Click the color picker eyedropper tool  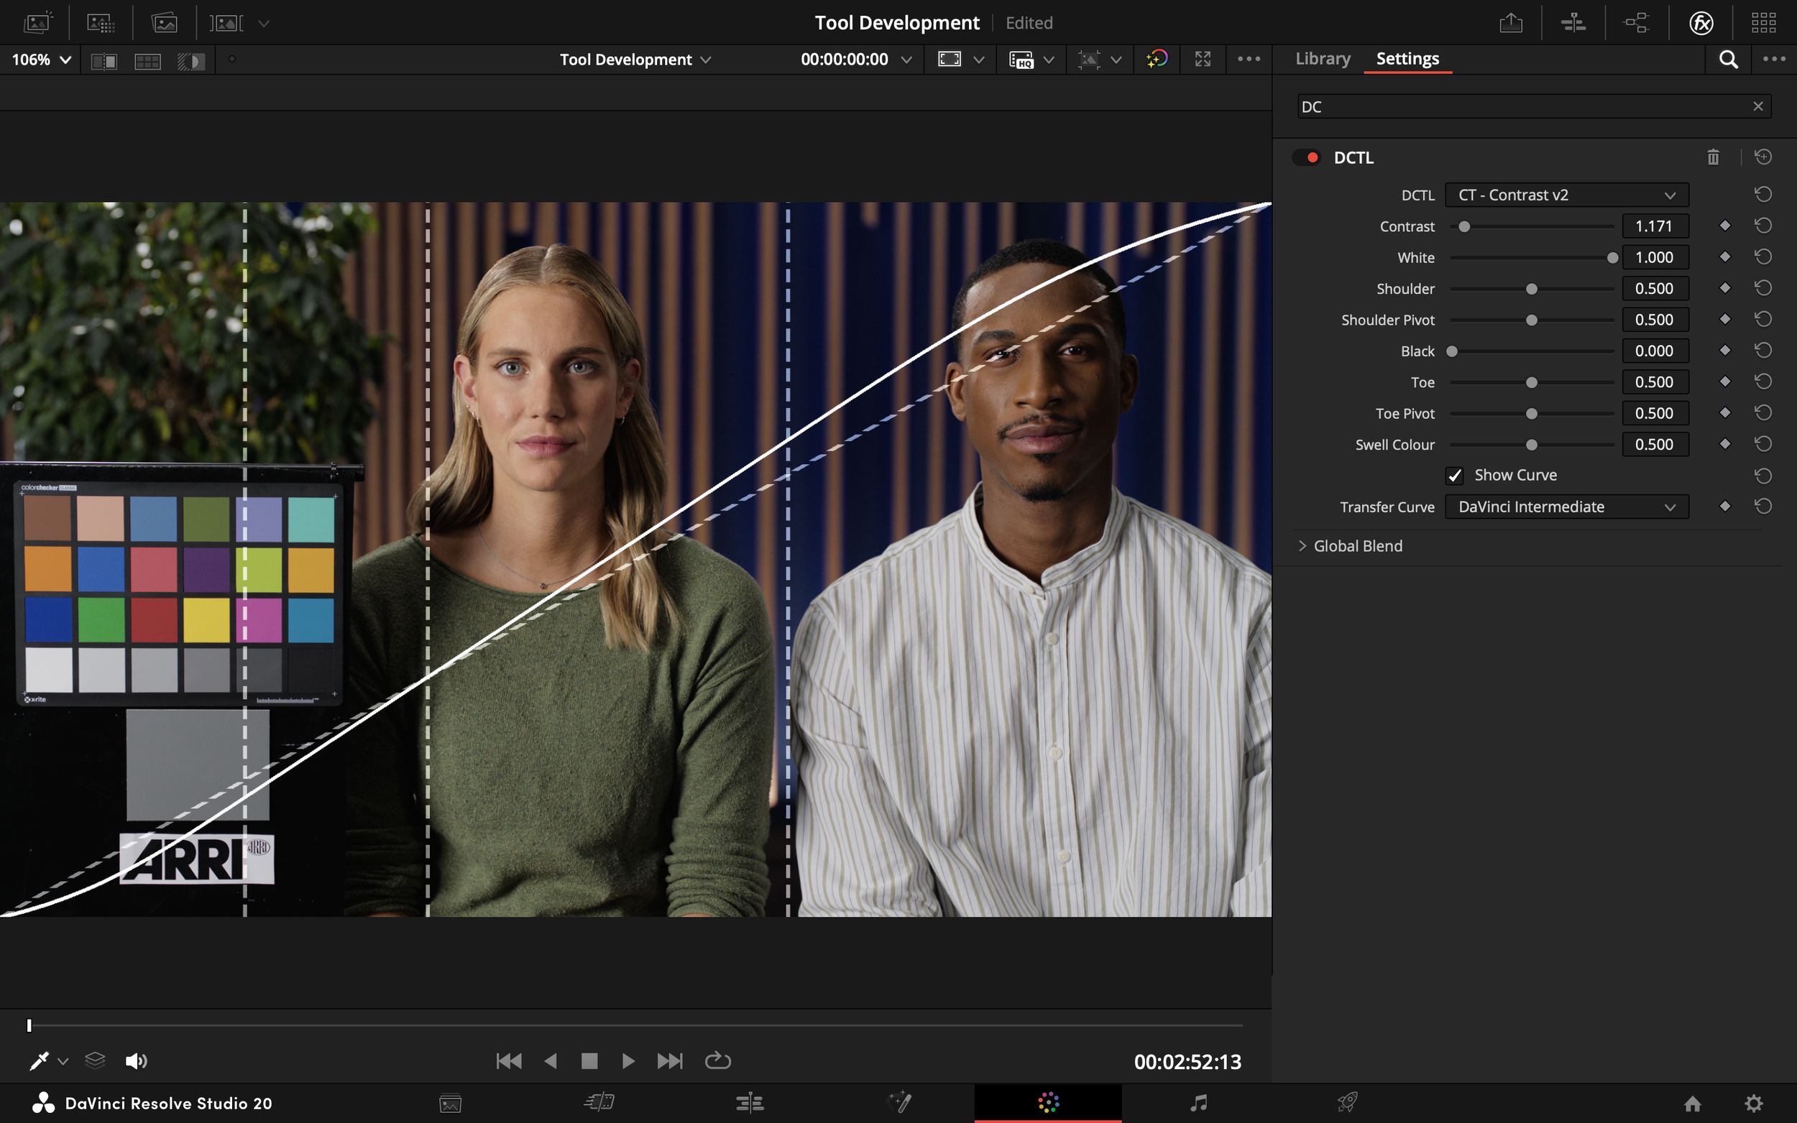[x=39, y=1060]
